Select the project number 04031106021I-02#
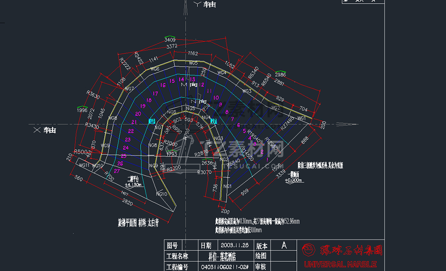This screenshot has width=446, height=271. point(225,267)
